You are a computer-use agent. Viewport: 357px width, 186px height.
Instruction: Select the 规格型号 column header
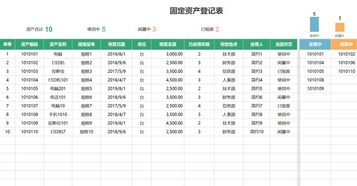(x=86, y=45)
